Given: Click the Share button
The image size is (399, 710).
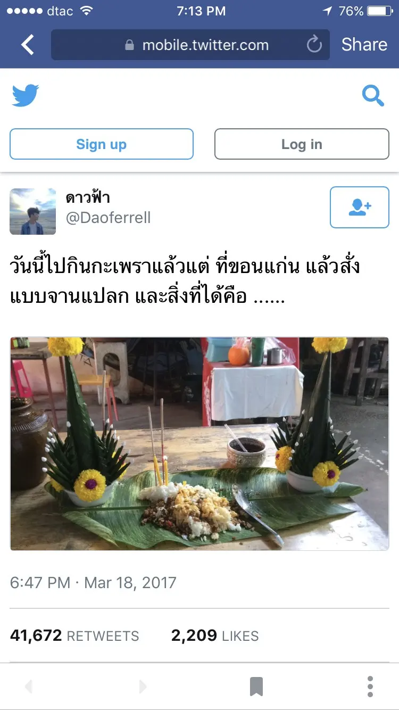Looking at the screenshot, I should [364, 45].
